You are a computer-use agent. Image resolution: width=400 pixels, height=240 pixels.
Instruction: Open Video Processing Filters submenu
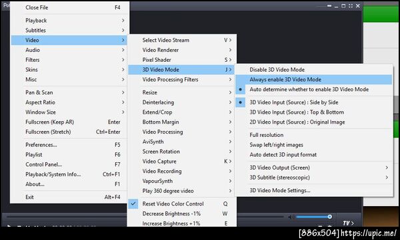181,80
